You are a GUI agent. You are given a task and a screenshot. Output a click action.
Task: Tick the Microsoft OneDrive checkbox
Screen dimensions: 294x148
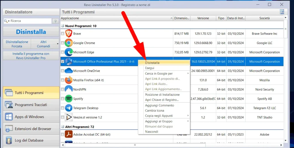(62, 71)
